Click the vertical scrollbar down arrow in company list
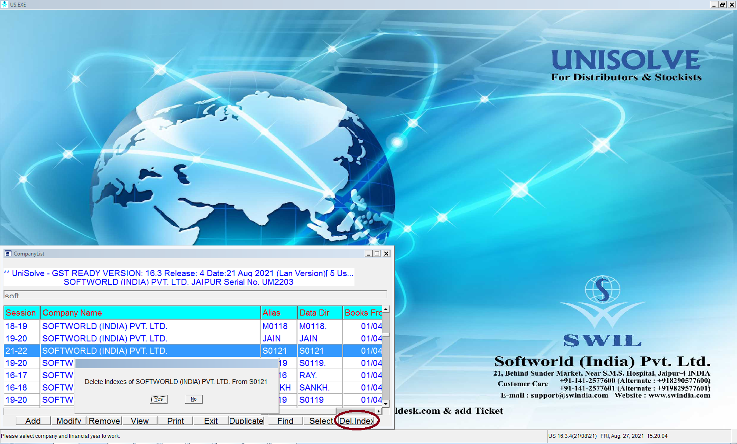 (386, 404)
